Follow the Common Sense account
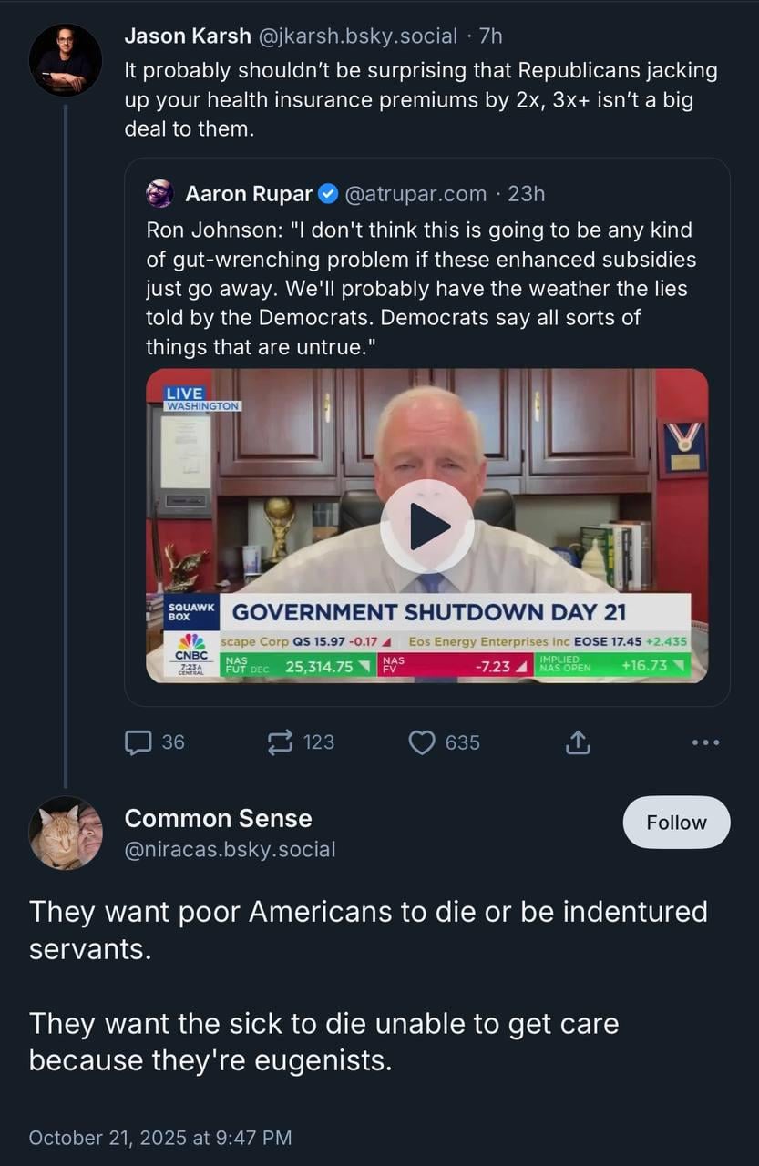Screen dimensions: 759x1166 (x=676, y=823)
